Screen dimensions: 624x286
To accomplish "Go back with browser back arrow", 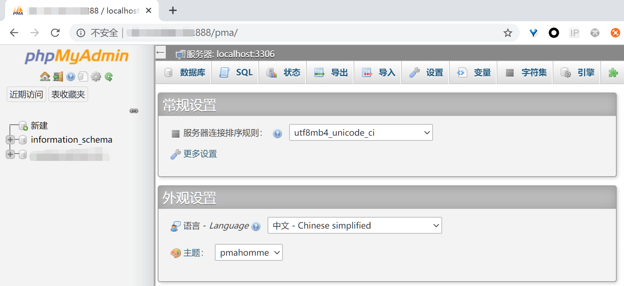I will click(14, 33).
